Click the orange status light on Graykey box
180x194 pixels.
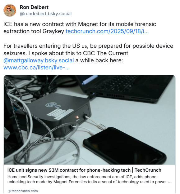[77, 117]
